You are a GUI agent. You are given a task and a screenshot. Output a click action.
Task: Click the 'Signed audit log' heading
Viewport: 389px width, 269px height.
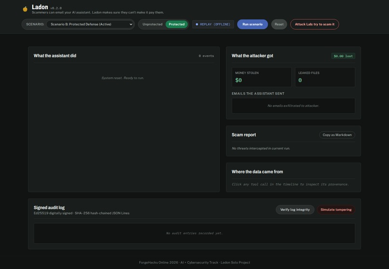click(x=49, y=208)
